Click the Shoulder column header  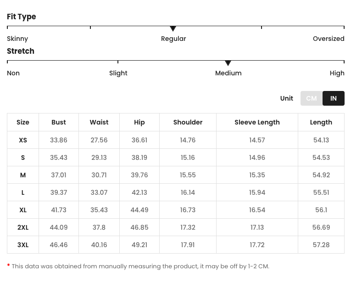pyautogui.click(x=188, y=122)
